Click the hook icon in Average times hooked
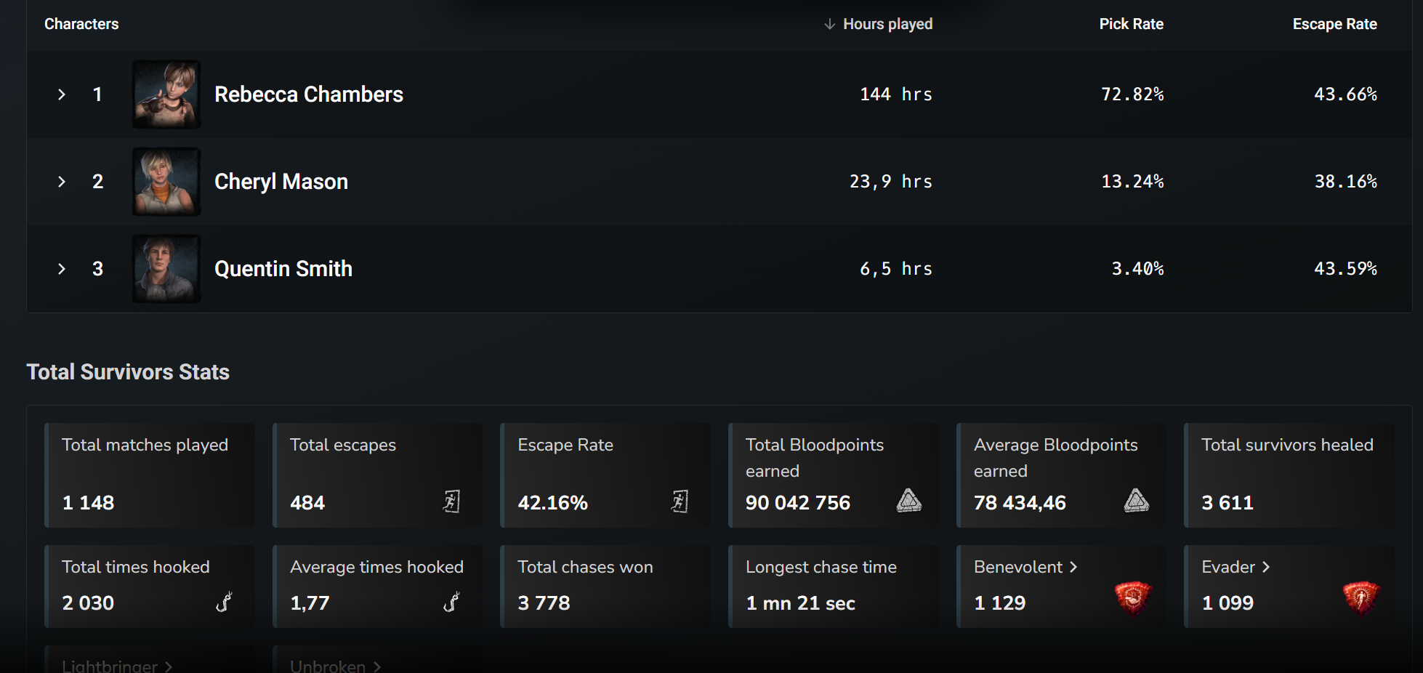The image size is (1423, 673). click(x=452, y=602)
